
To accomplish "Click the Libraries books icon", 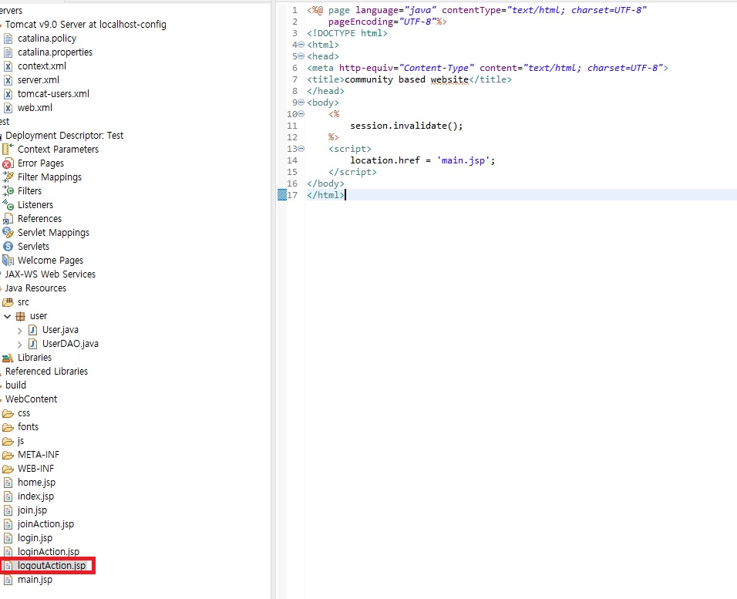I will coord(8,358).
